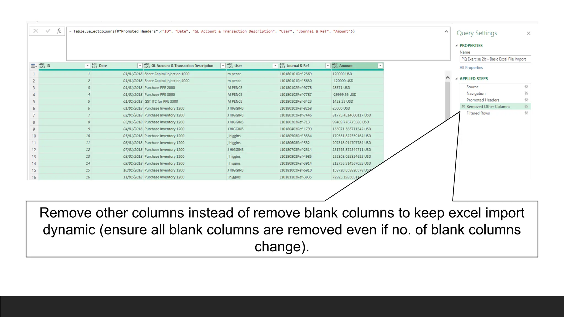This screenshot has width=564, height=317.
Task: Click the cell J10180503Ref-3334
Action: 305,136
